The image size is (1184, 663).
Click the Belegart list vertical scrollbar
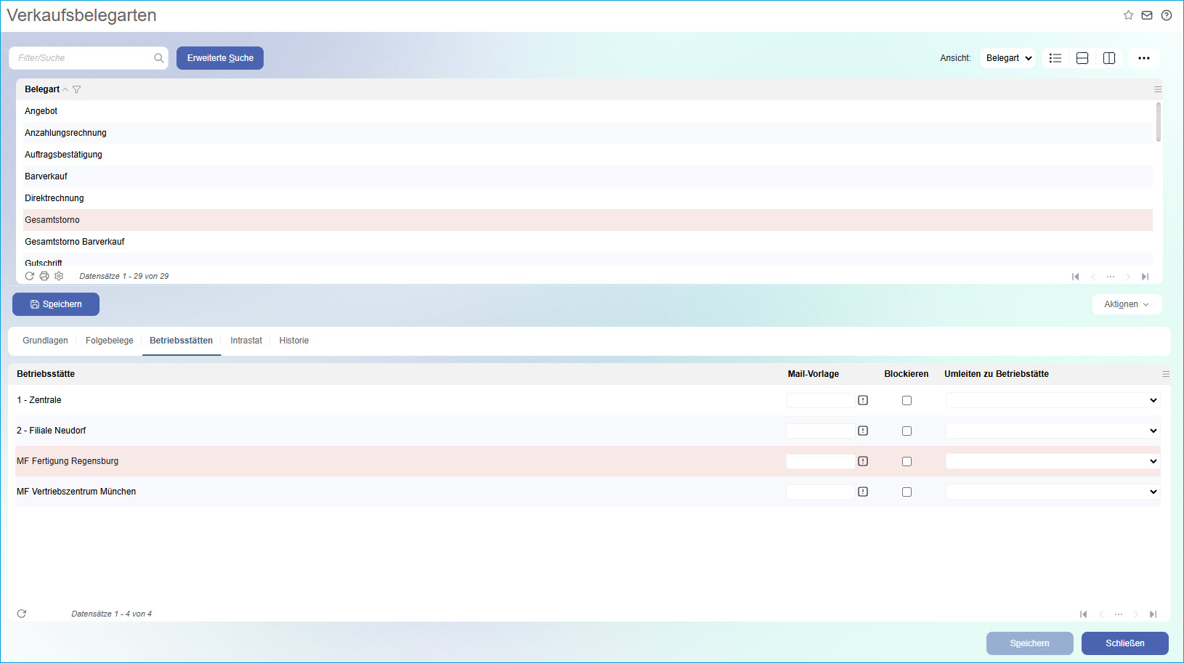(1158, 122)
